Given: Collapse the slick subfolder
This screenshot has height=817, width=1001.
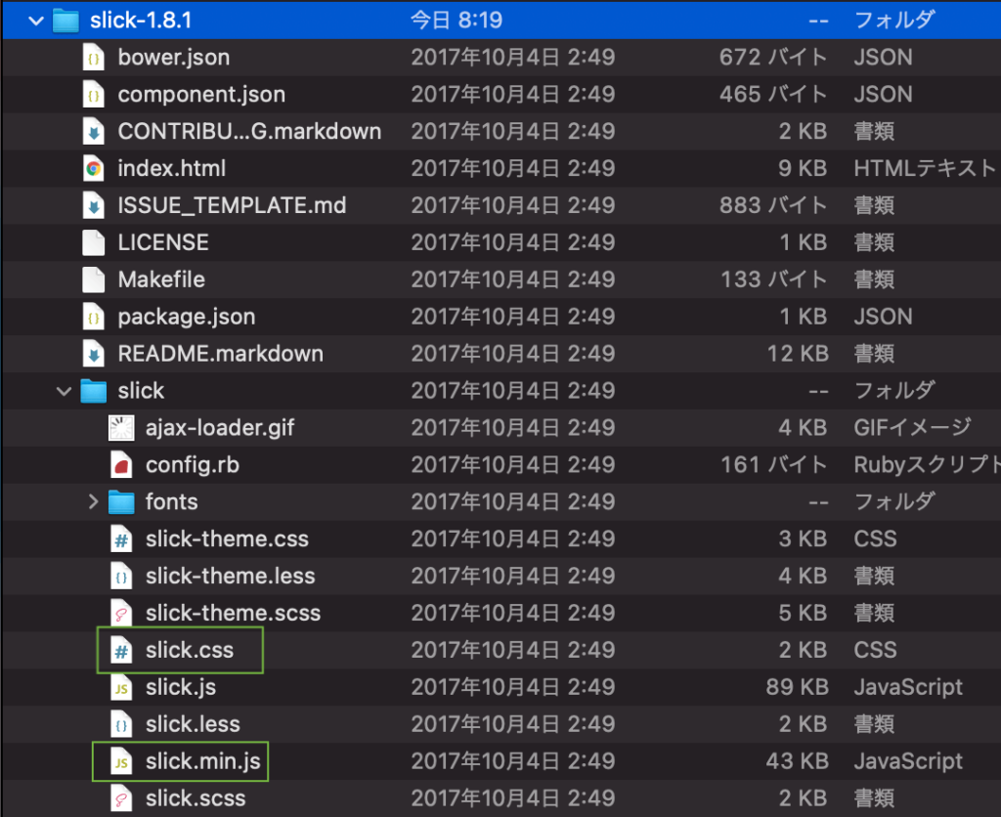Looking at the screenshot, I should click(63, 390).
